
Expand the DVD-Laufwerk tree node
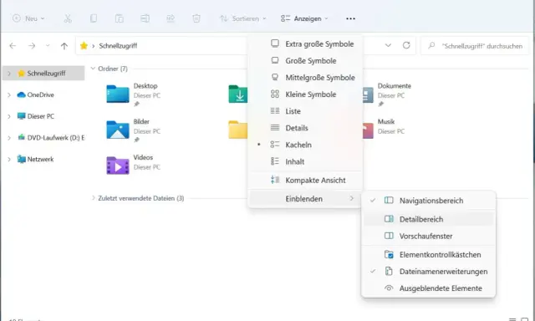click(x=9, y=138)
